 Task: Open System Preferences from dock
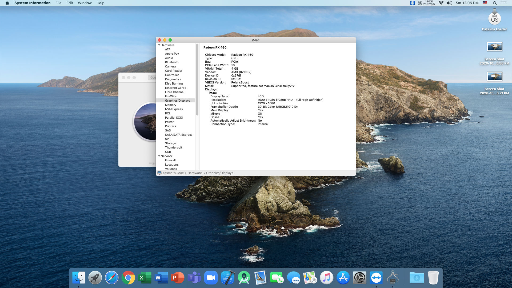pyautogui.click(x=360, y=278)
